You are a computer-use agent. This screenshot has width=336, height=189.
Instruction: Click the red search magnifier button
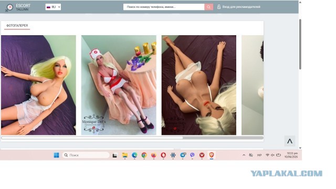pyautogui.click(x=208, y=7)
